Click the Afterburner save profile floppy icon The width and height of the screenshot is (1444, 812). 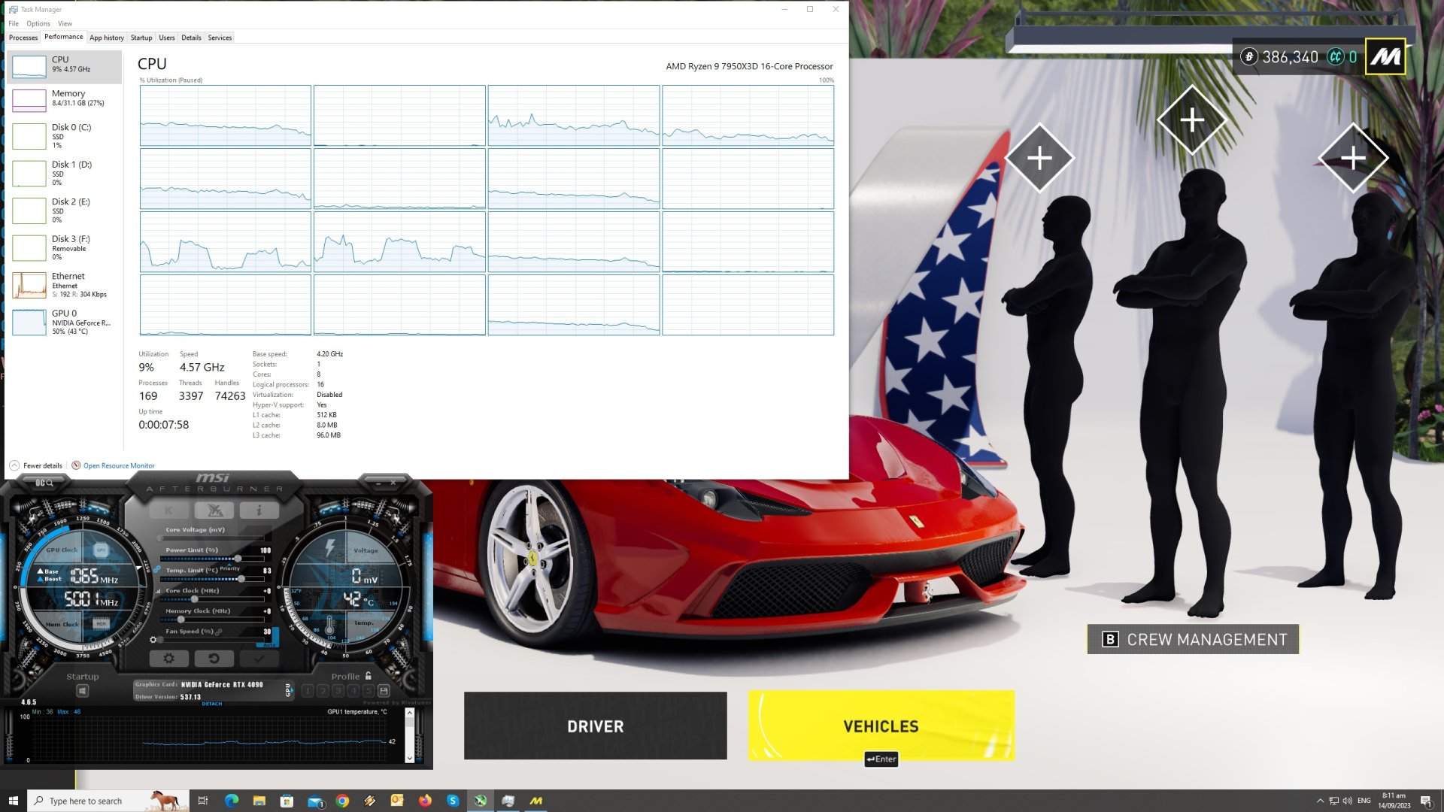(x=384, y=691)
